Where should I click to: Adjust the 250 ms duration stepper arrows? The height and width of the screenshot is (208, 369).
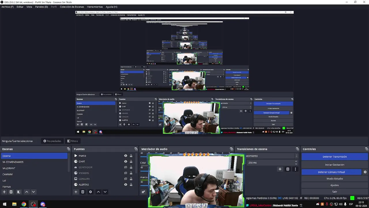tap(296, 163)
